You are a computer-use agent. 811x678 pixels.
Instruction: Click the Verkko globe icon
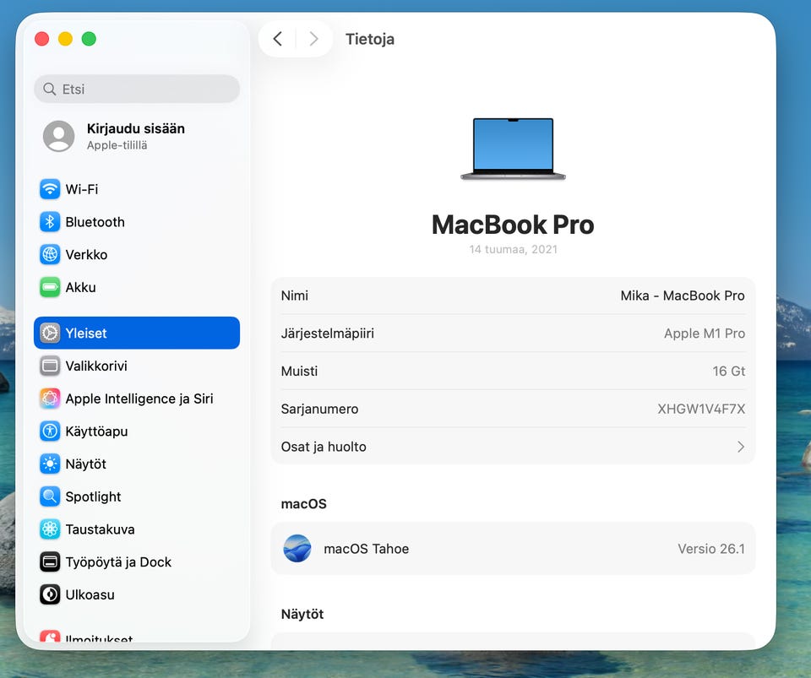click(50, 254)
